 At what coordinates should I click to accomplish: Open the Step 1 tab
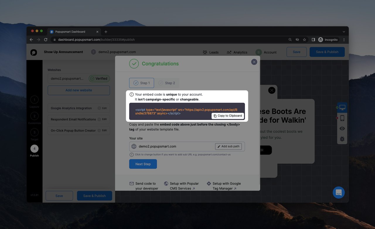(142, 83)
